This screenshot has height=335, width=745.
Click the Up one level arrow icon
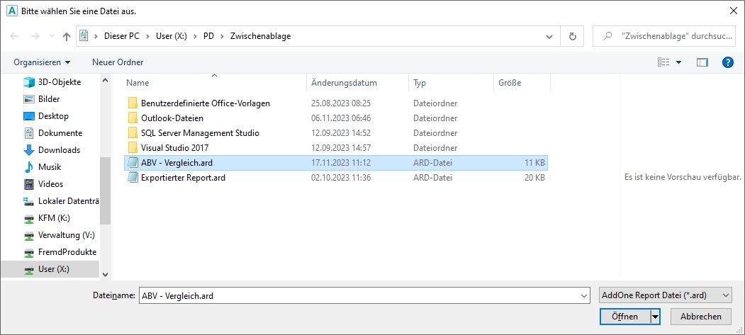click(x=67, y=36)
